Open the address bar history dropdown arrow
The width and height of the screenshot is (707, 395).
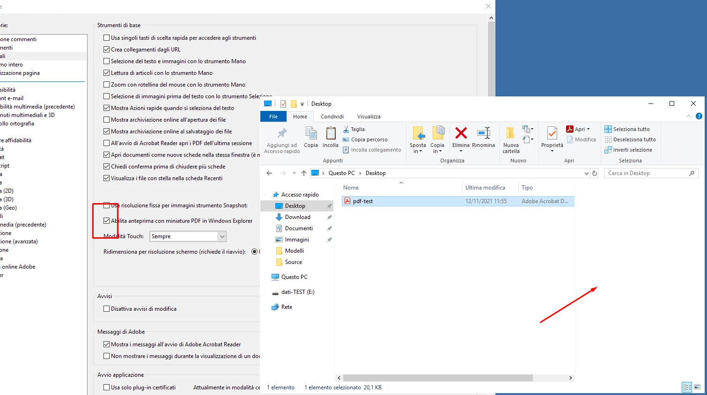pos(586,173)
